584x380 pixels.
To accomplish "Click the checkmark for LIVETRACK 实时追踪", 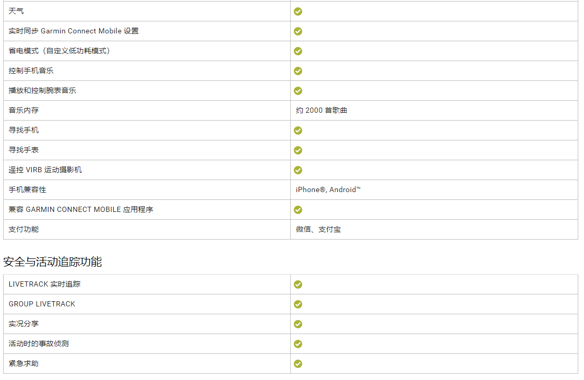I will pyautogui.click(x=298, y=284).
